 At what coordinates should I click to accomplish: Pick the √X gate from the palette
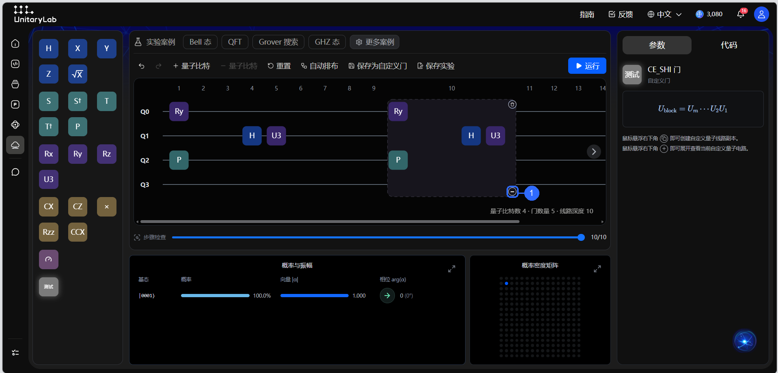click(x=78, y=74)
